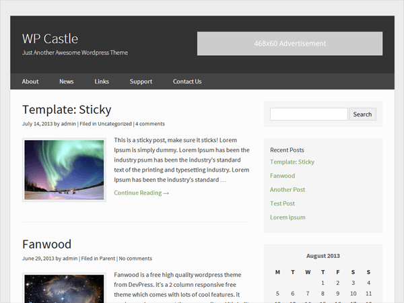The image size is (404, 303).
Task: Click the Recent Posts widget title
Action: coord(287,150)
